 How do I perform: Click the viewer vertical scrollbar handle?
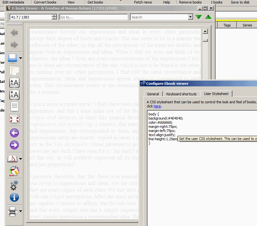click(205, 40)
